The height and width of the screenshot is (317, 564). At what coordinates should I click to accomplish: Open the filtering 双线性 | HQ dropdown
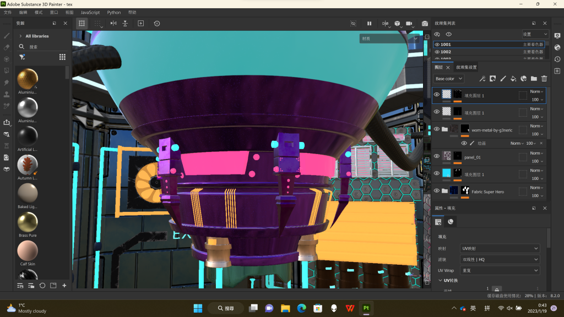click(500, 260)
